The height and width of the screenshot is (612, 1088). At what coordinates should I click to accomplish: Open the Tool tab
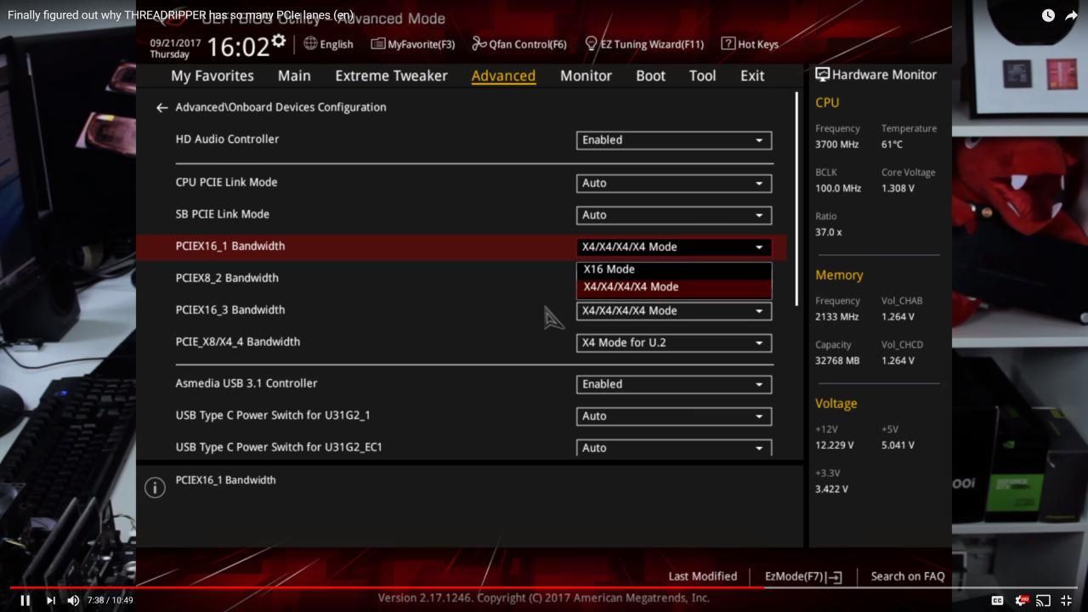pyautogui.click(x=702, y=76)
